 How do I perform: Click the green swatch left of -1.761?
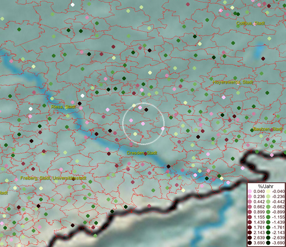[268, 228]
